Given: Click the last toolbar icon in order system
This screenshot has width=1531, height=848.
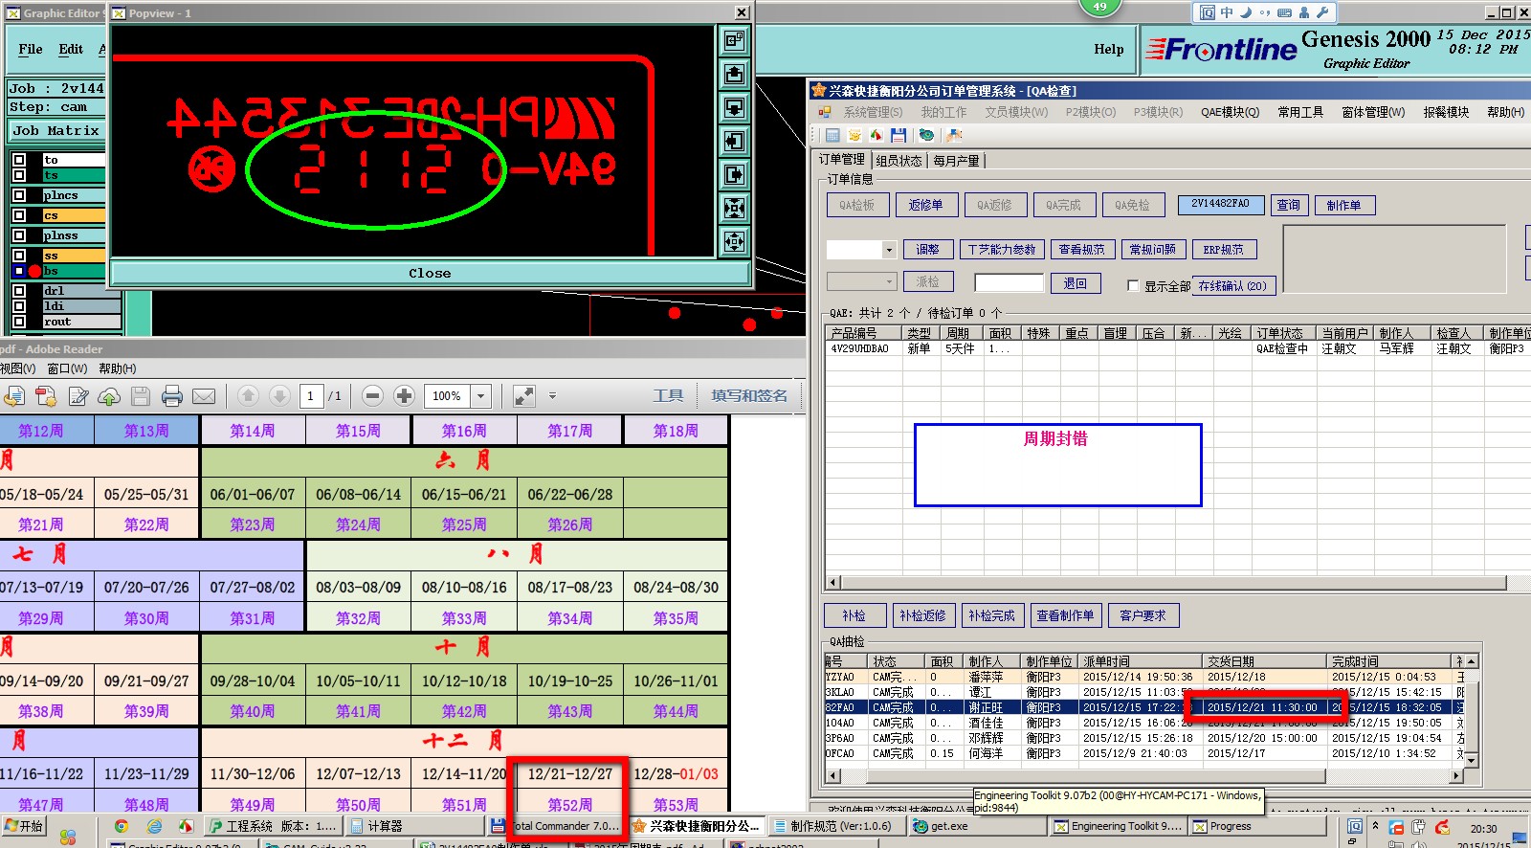Looking at the screenshot, I should (954, 135).
